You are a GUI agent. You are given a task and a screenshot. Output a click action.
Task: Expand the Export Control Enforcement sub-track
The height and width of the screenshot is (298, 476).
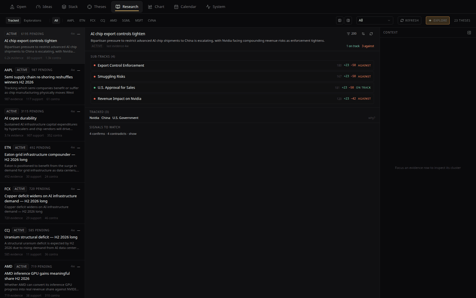click(x=232, y=66)
